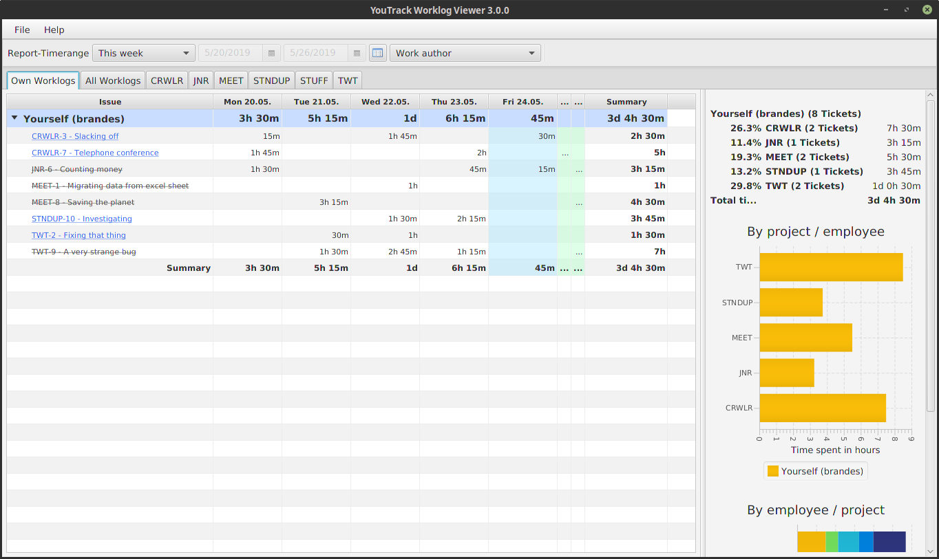Click the 7h summary cell for TWT-9
Image resolution: width=939 pixels, height=559 pixels.
click(626, 252)
